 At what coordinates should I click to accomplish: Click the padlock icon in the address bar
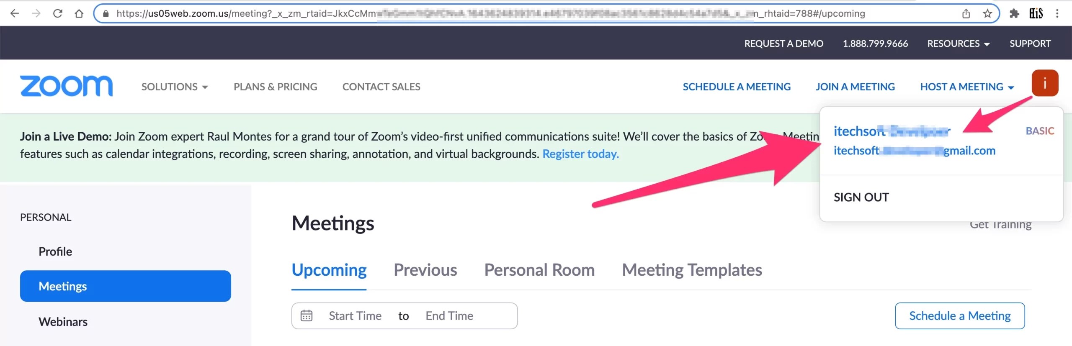(x=106, y=13)
